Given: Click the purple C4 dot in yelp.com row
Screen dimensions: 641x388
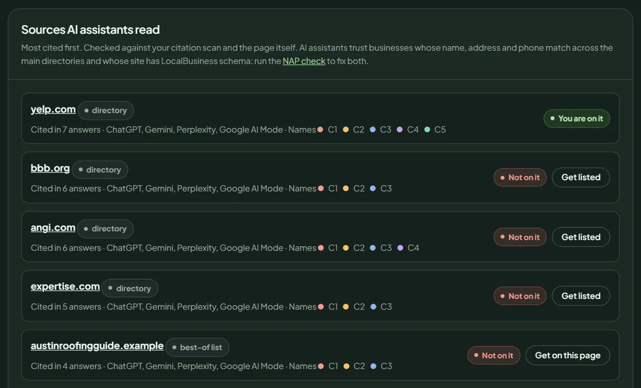Looking at the screenshot, I should tap(399, 130).
